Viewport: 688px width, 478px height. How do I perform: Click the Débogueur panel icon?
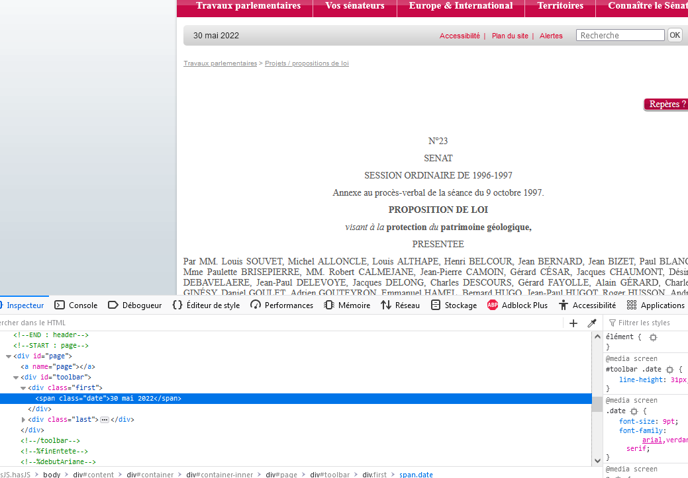click(113, 305)
